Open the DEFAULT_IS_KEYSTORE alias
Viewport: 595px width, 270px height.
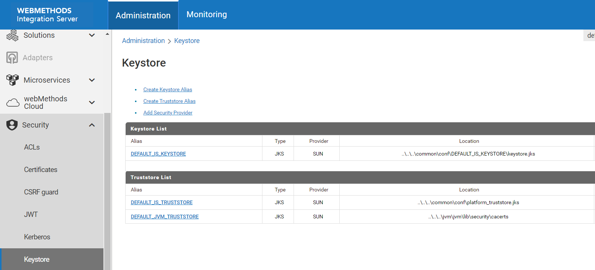tap(158, 154)
